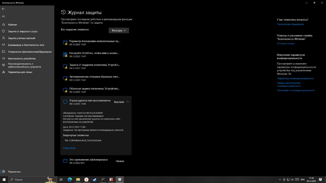Click Windows Security shield taskbar icon

(x=120, y=179)
